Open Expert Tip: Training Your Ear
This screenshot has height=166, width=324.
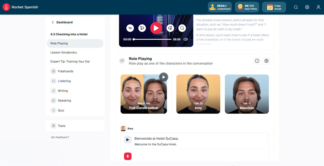click(x=70, y=62)
